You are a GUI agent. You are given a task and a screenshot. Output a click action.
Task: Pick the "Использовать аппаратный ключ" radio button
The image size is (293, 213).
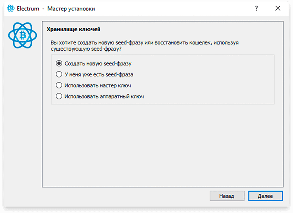point(59,97)
